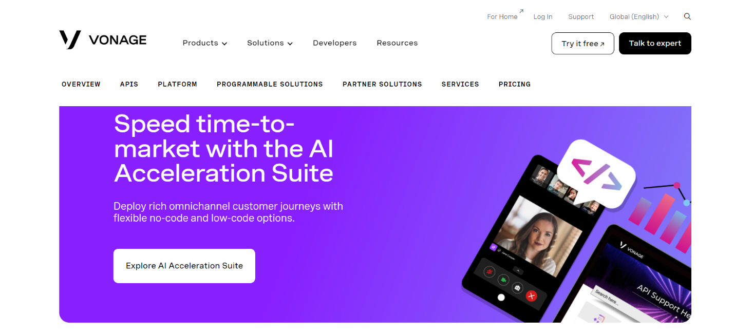Select the Programmable Solutions tab
The image size is (734, 336).
pyautogui.click(x=270, y=84)
